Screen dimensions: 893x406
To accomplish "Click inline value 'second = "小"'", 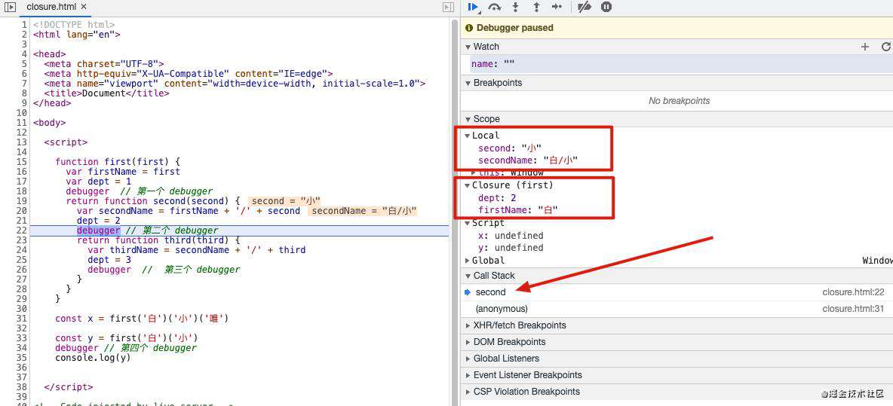I will [x=286, y=201].
